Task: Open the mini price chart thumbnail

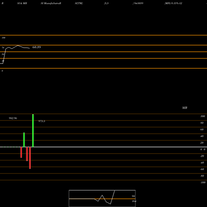Action: (102, 198)
